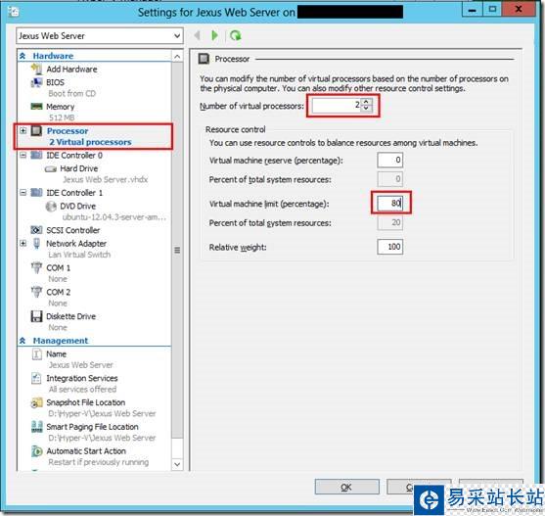Select Hard Drive under IDE Controller 0
Screen dimensions: 545x516
tap(79, 168)
